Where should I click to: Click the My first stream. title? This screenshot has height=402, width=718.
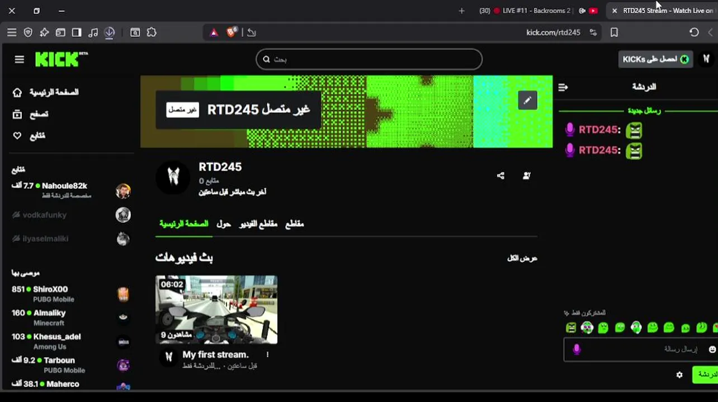click(x=215, y=355)
